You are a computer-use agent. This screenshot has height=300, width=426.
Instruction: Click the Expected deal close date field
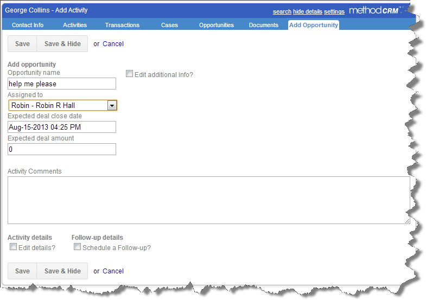[62, 127]
